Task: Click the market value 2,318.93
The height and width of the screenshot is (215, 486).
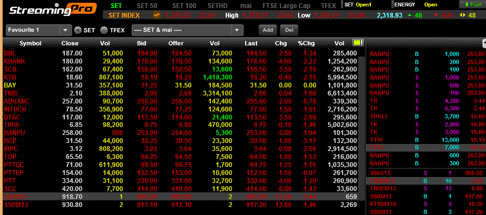Action: click(390, 15)
